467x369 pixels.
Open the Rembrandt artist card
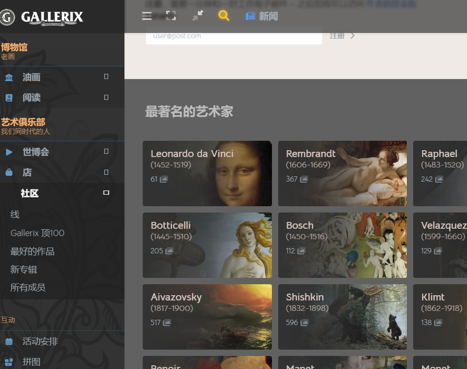point(343,173)
